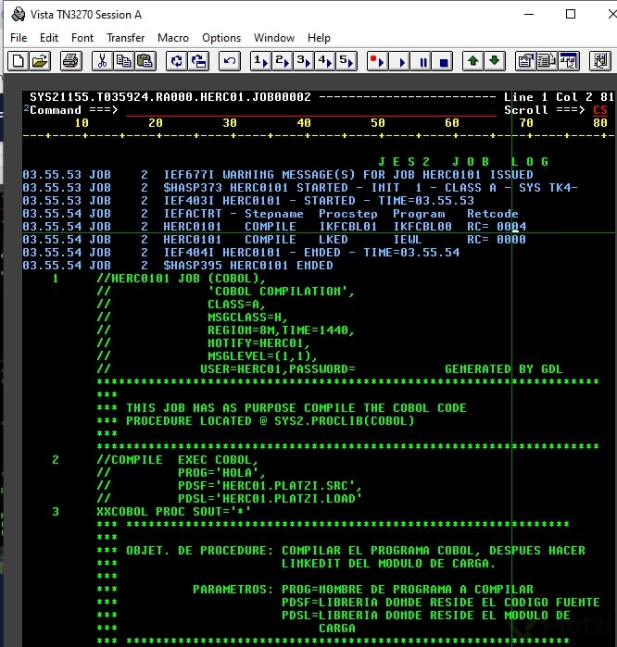Screen dimensions: 617x647
Task: Click the Scroll ===> CS field
Action: pos(600,110)
